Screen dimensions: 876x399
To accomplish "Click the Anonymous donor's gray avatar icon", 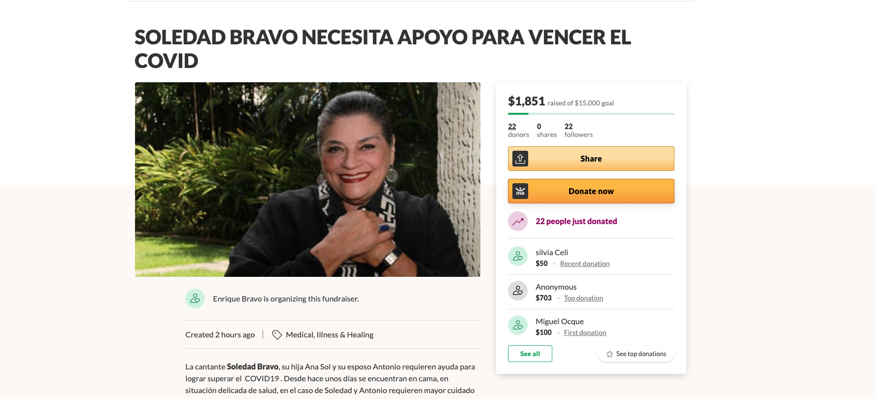I will click(x=518, y=291).
